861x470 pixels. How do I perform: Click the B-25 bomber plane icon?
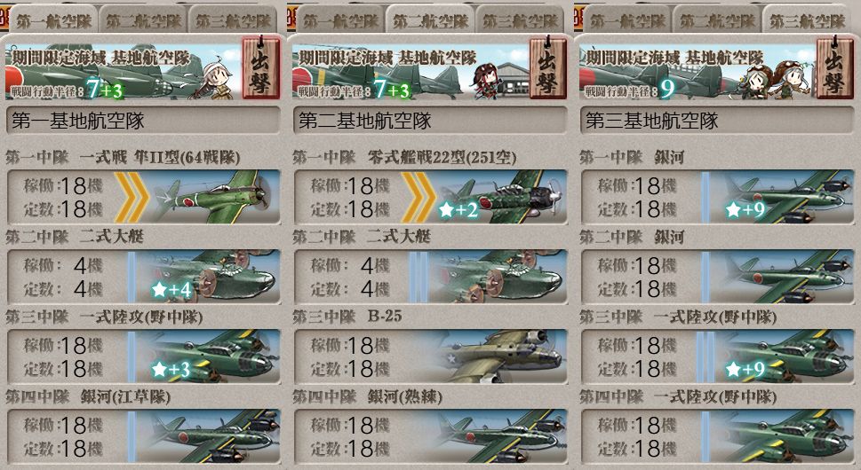click(499, 356)
